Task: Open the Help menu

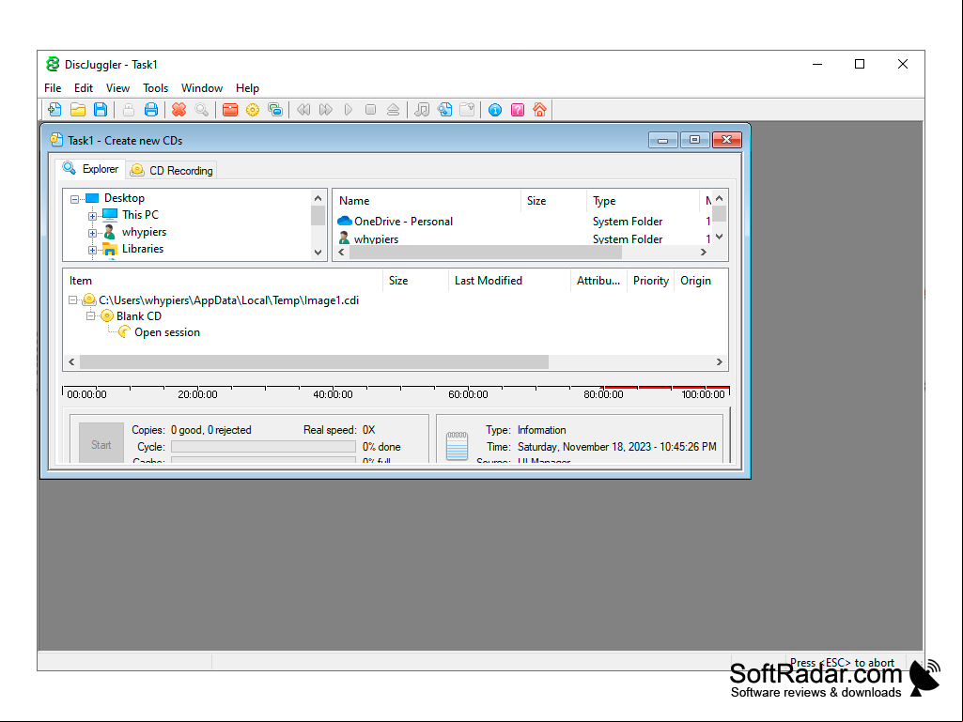Action: pos(247,88)
